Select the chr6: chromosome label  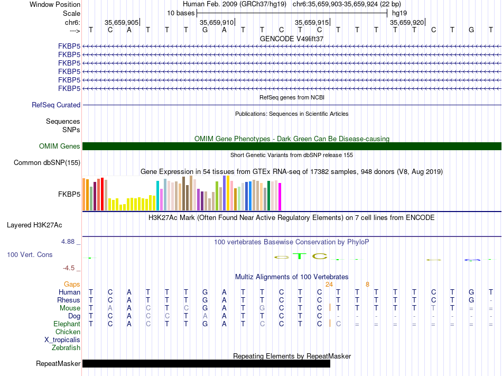72,22
